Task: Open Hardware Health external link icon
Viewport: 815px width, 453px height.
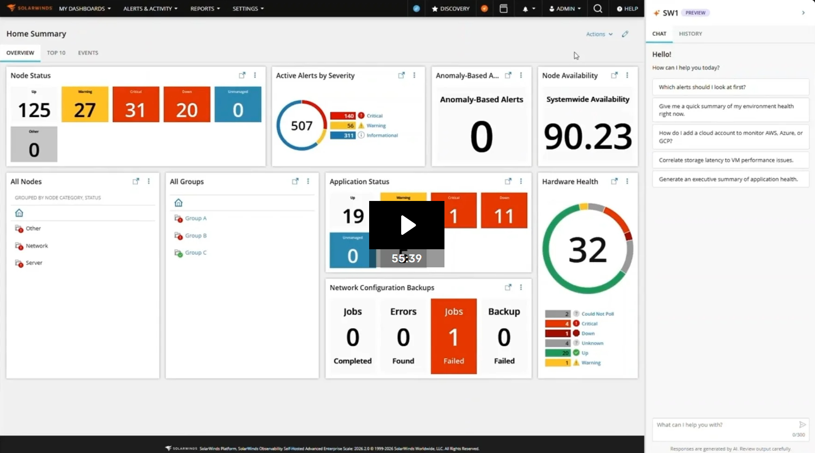Action: pyautogui.click(x=615, y=181)
